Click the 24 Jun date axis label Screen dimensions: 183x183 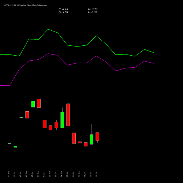[61, 174]
